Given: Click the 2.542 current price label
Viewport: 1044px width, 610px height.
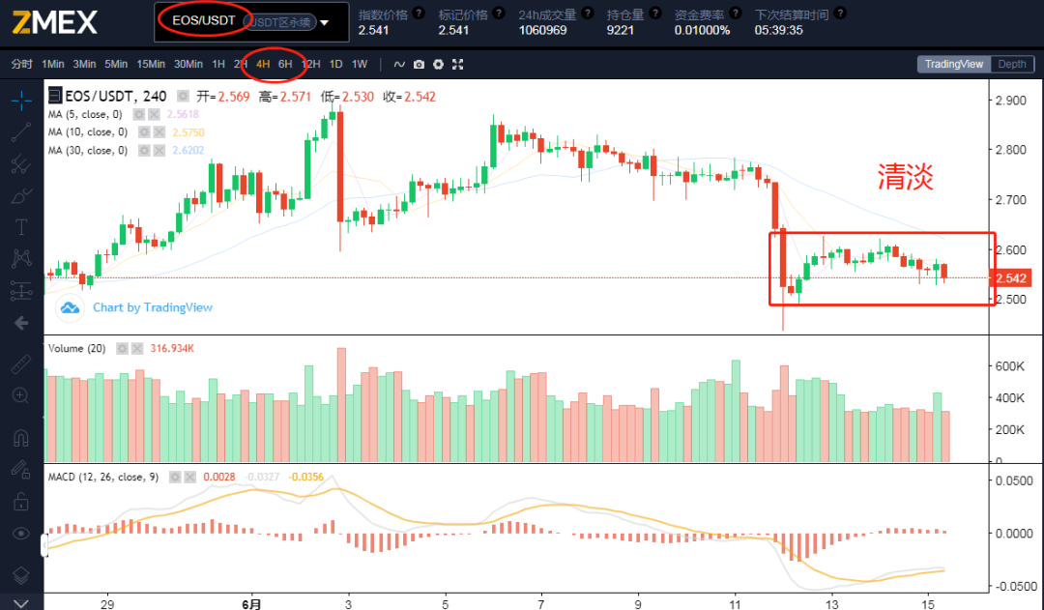Looking at the screenshot, I should (1011, 277).
